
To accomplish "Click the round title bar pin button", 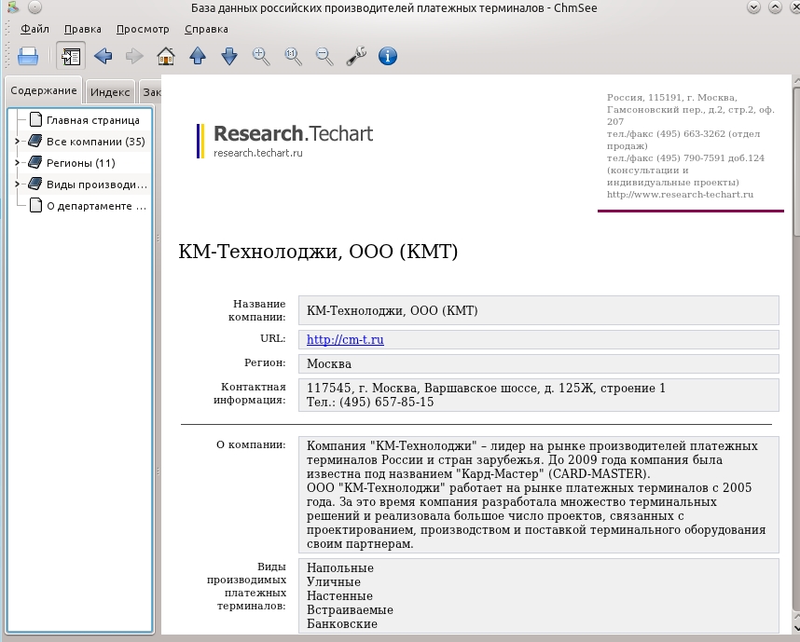I will [34, 7].
